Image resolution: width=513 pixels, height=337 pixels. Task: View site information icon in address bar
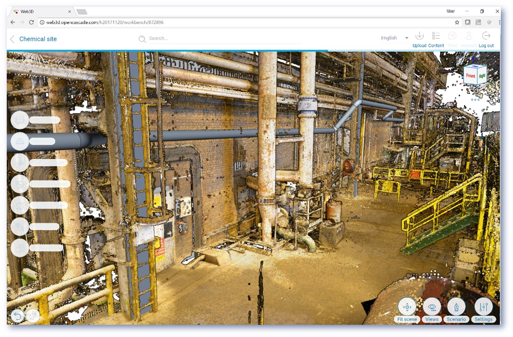point(42,22)
